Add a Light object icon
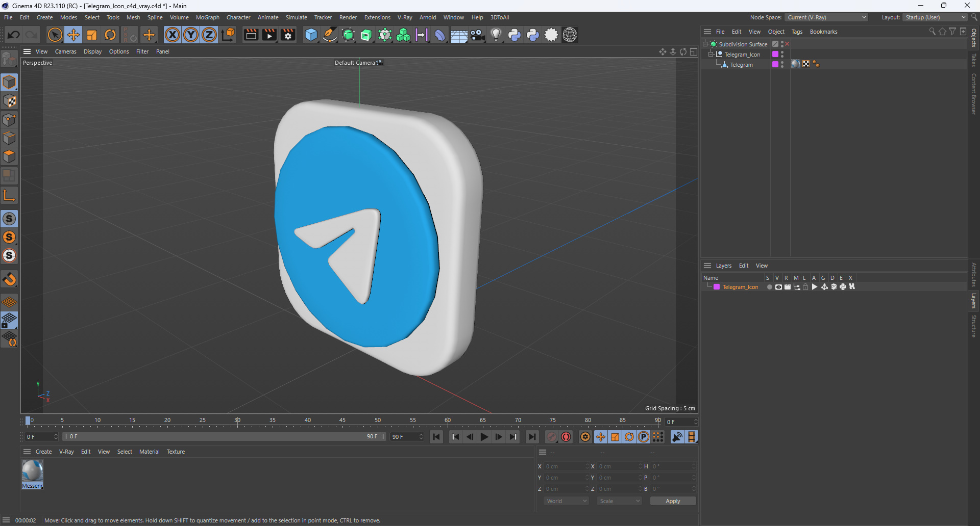 tap(496, 35)
